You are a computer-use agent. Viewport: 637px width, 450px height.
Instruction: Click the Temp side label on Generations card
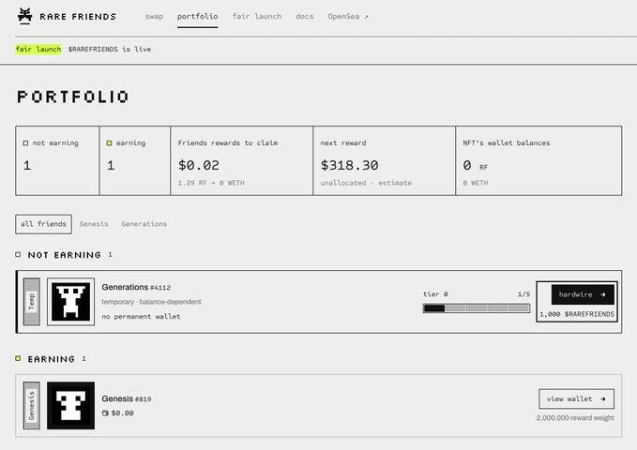tap(32, 302)
